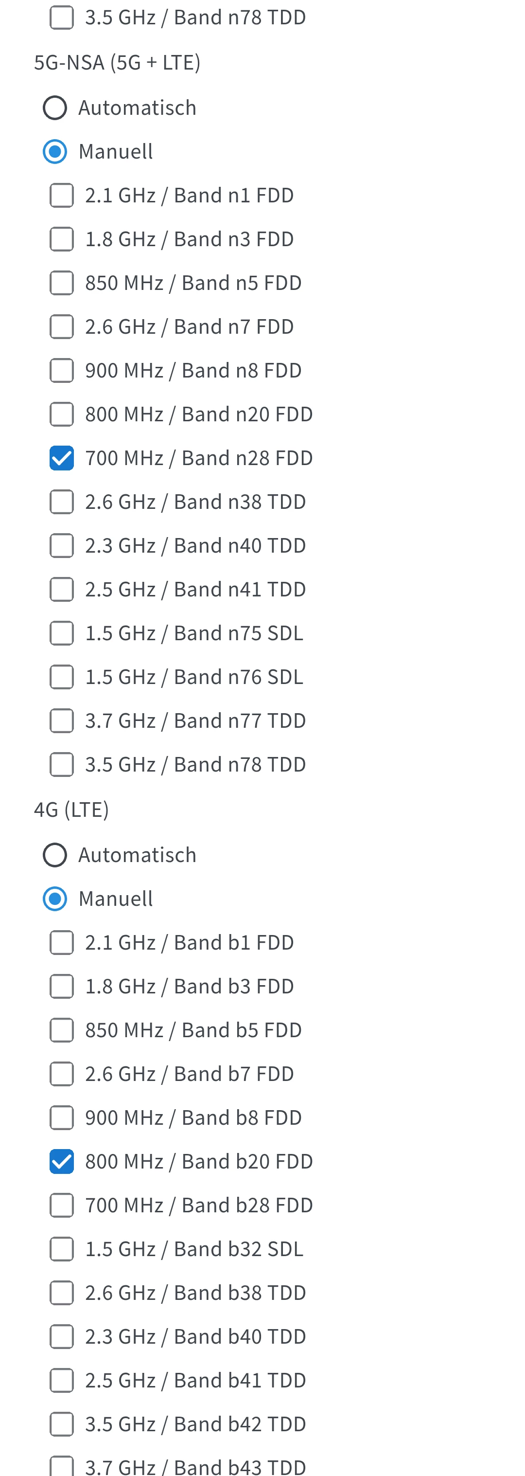The image size is (525, 1476).
Task: Enable 2.1 GHz / Band n1 FDD
Action: [61, 196]
